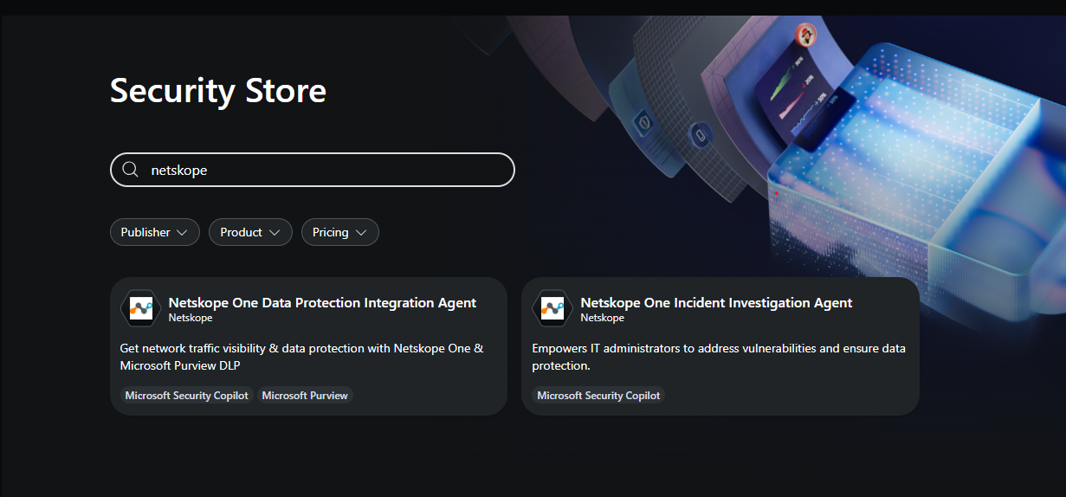
Task: Open Netskope One Data Protection Integration Agent
Action: (x=322, y=302)
